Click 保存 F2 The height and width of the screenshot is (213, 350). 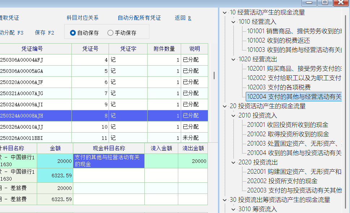pos(44,33)
